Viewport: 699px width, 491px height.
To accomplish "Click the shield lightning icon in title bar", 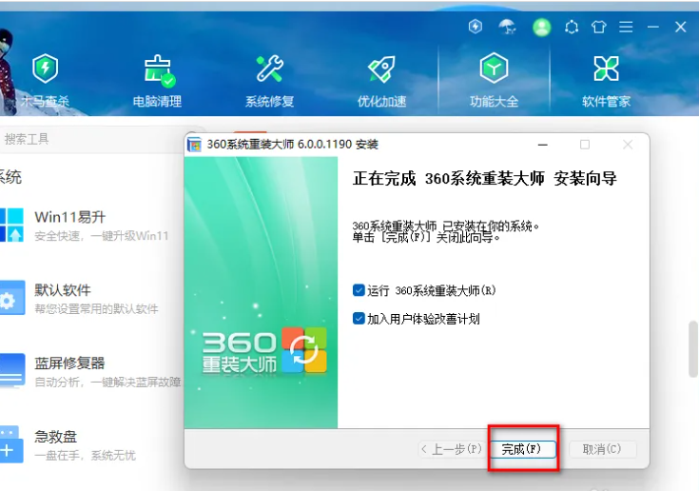I will coord(476,27).
